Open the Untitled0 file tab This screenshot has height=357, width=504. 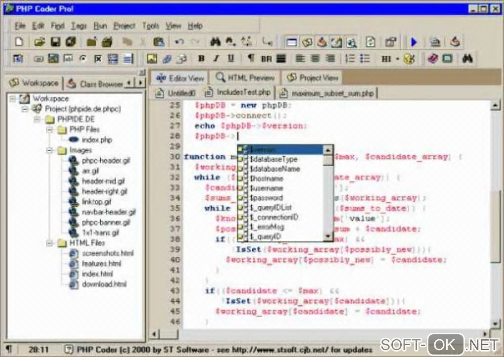(175, 93)
